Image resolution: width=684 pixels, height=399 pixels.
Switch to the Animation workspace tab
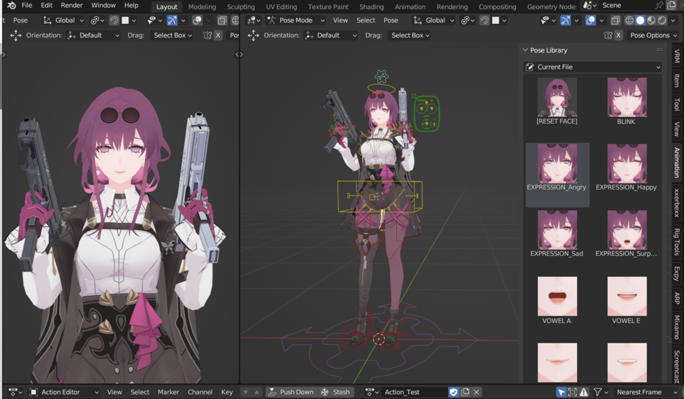(410, 7)
